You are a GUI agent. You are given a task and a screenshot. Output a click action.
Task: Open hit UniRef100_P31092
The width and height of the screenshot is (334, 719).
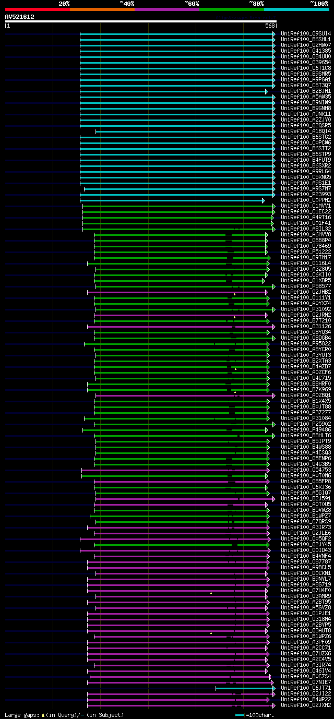[306, 309]
